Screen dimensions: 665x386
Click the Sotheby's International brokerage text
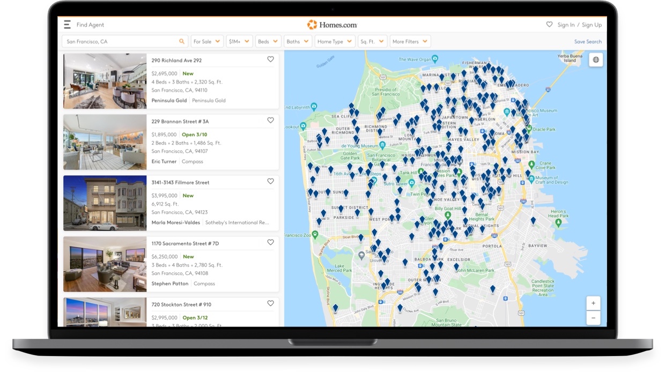237,222
